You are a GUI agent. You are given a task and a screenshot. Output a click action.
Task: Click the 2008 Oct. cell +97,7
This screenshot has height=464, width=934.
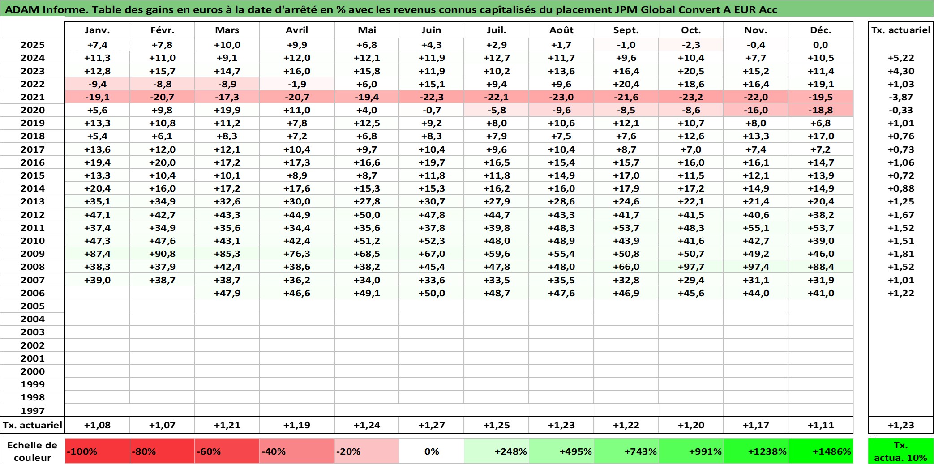[691, 267]
